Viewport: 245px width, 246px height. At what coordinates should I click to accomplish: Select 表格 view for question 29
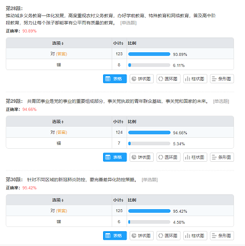115,157
